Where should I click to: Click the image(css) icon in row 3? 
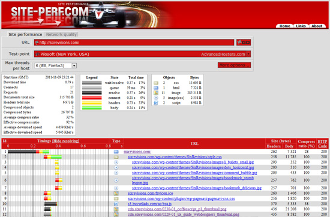click(116, 162)
